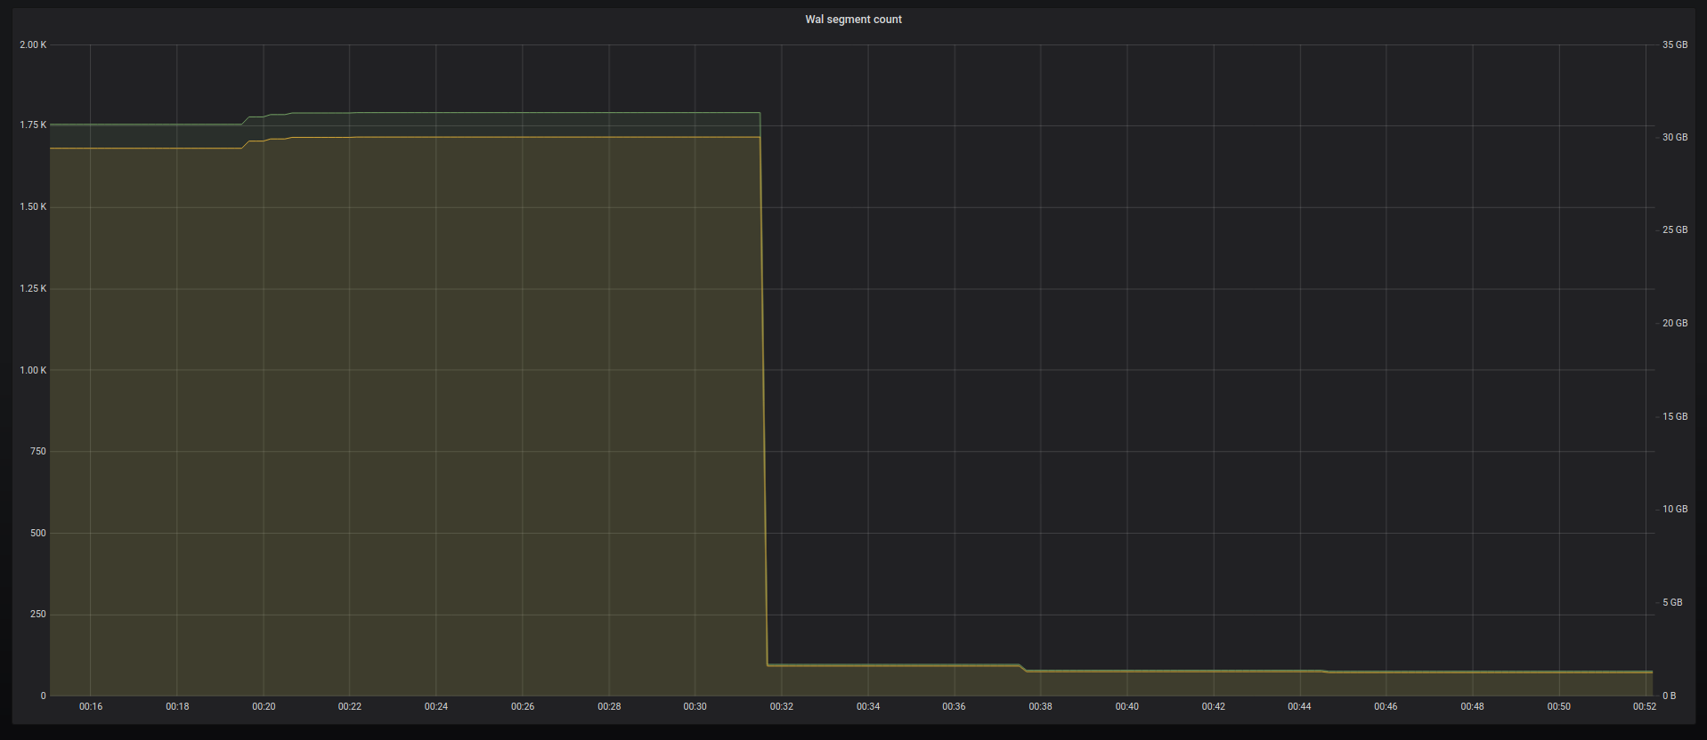The width and height of the screenshot is (1707, 740).
Task: Click the "00:34" time label
Action: (x=868, y=707)
